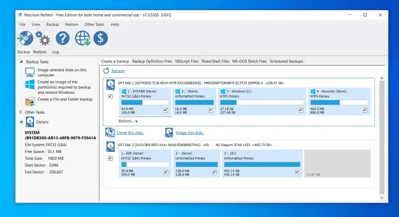Click the monitor icon for imaging selected disks
This screenshot has height=217, width=399.
click(30, 73)
